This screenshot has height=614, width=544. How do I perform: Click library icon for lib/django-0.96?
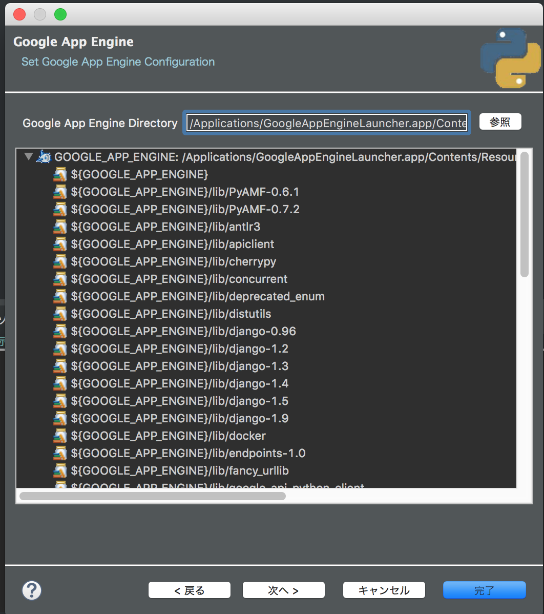pyautogui.click(x=60, y=331)
